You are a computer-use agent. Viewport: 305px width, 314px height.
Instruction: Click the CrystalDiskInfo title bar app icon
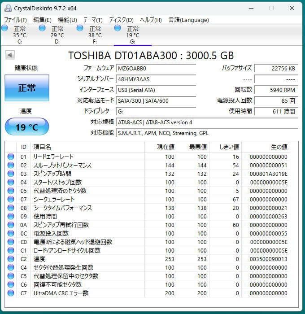click(x=8, y=8)
